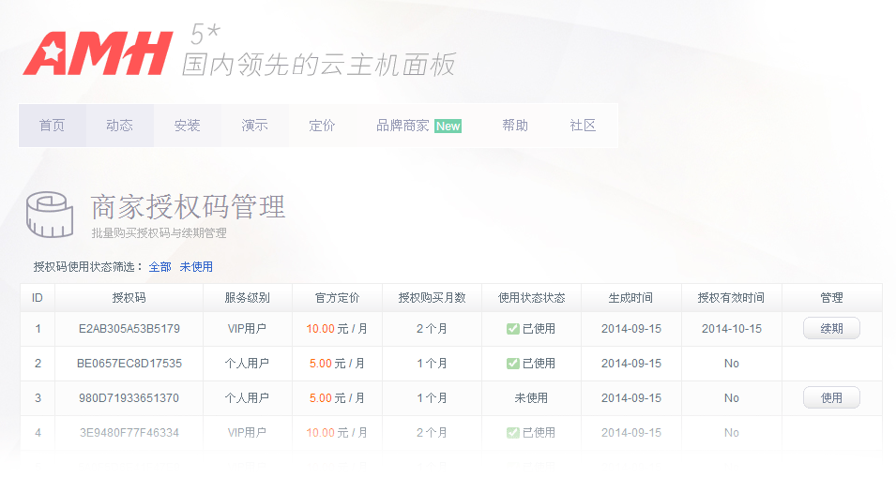
Task: Click the 授权有效时间 column header
Action: pos(731,298)
